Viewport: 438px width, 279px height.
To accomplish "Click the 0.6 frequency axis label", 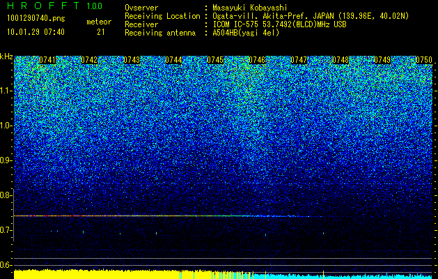I will pyautogui.click(x=6, y=265).
